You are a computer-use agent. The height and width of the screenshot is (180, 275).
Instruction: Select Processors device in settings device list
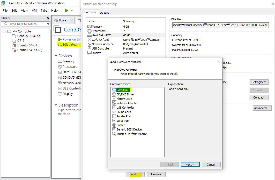pyautogui.click(x=126, y=31)
